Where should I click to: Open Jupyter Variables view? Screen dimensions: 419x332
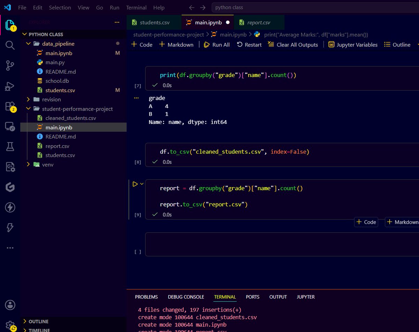pyautogui.click(x=353, y=45)
